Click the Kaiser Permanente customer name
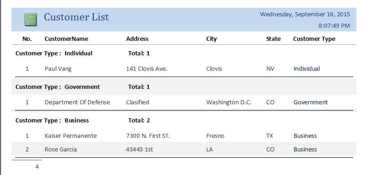 point(71,136)
